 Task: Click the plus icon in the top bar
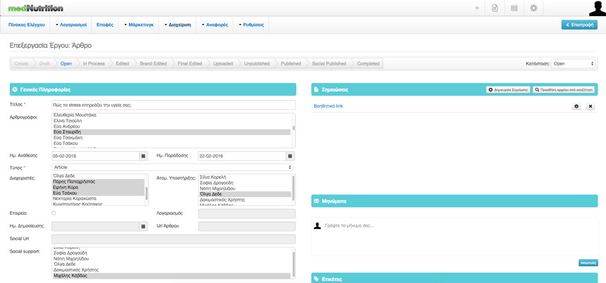point(477,8)
